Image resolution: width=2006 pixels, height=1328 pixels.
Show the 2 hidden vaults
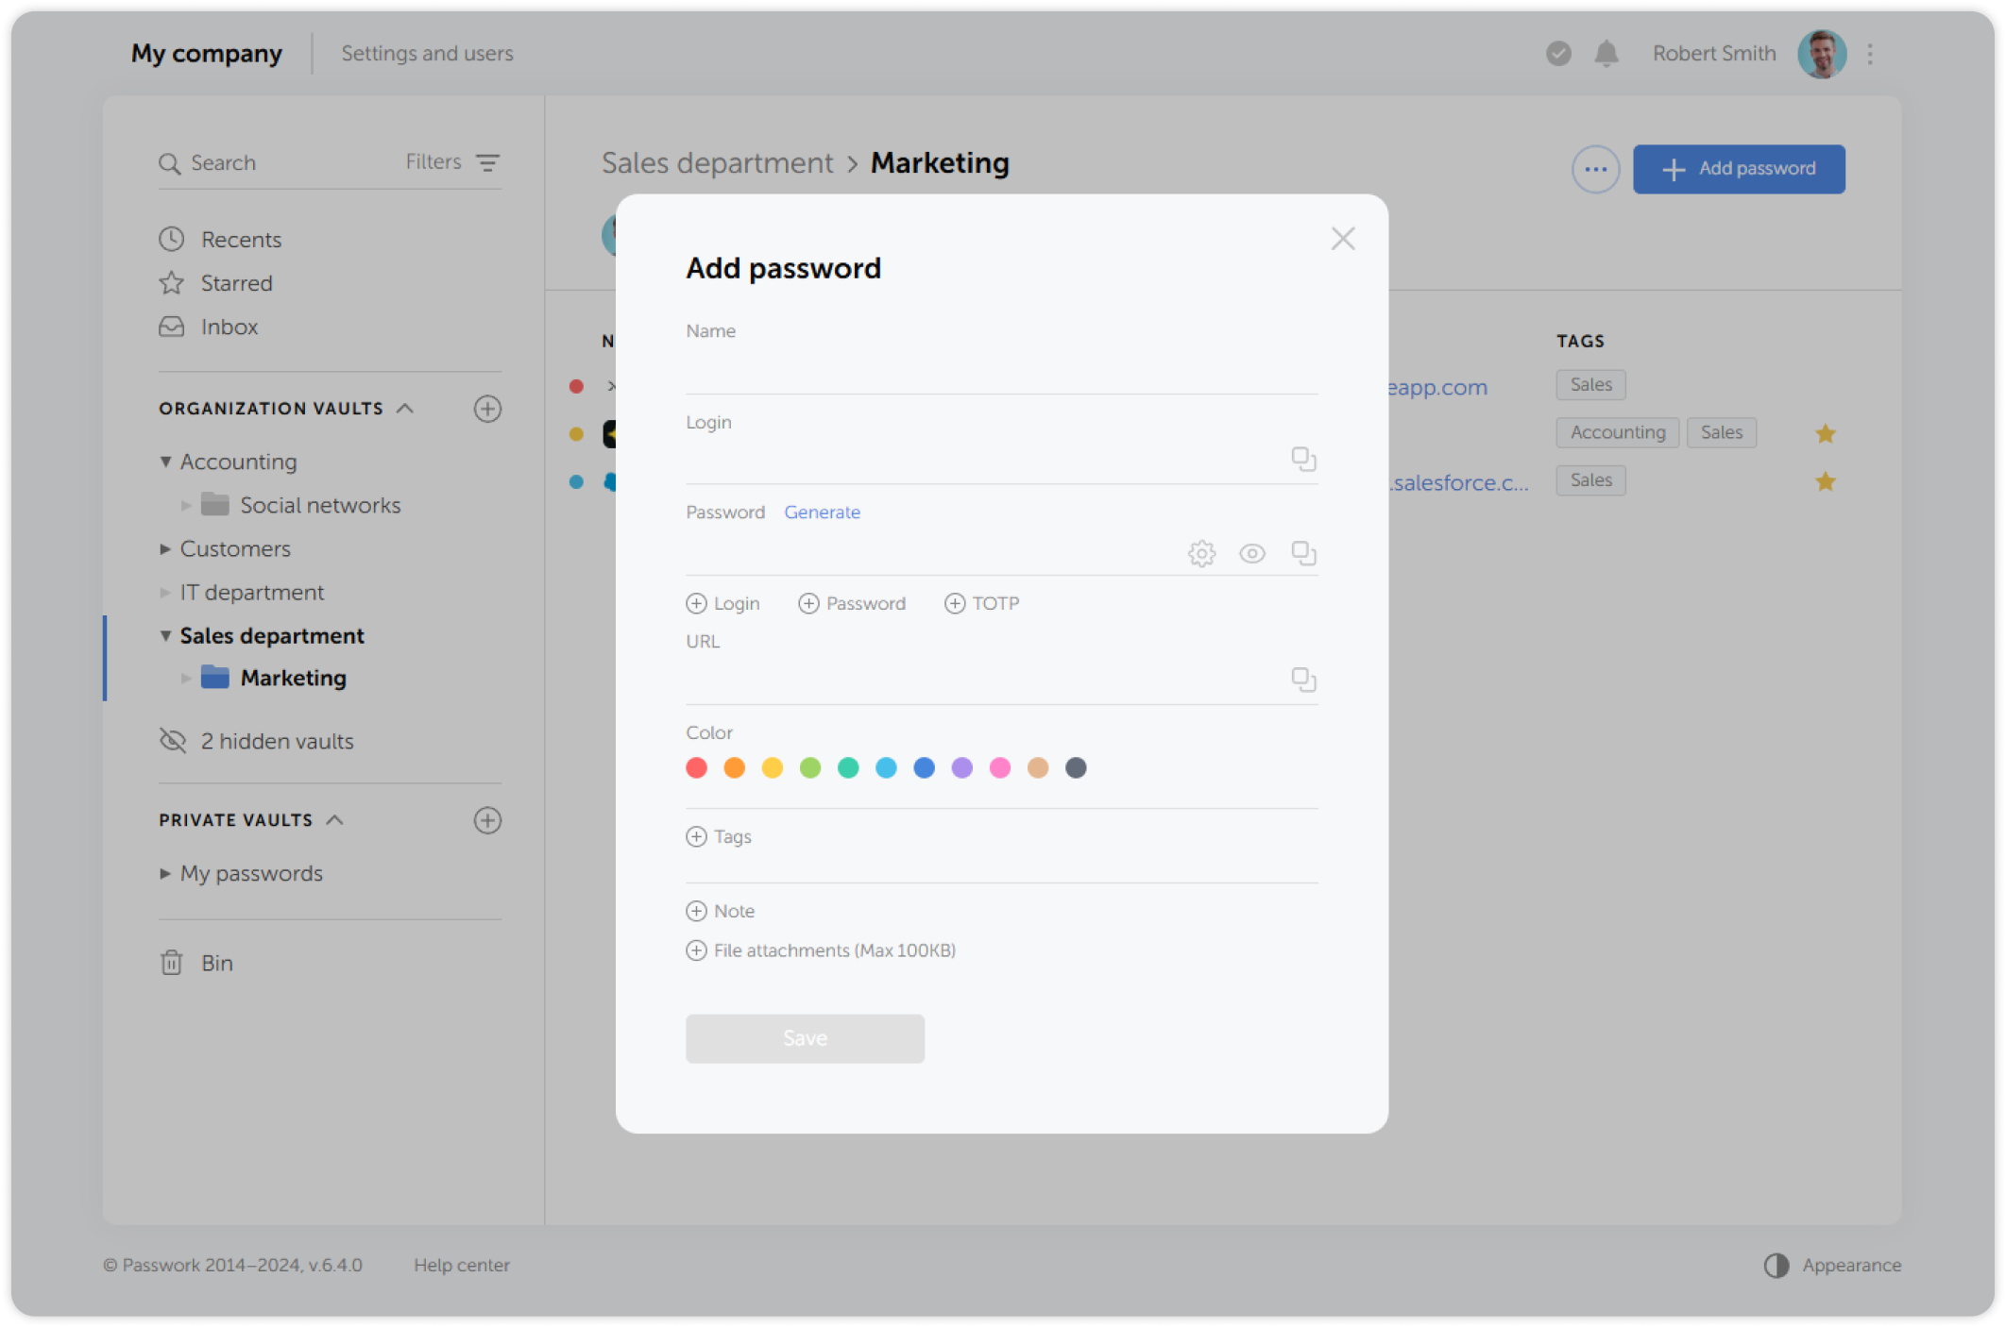pos(276,741)
